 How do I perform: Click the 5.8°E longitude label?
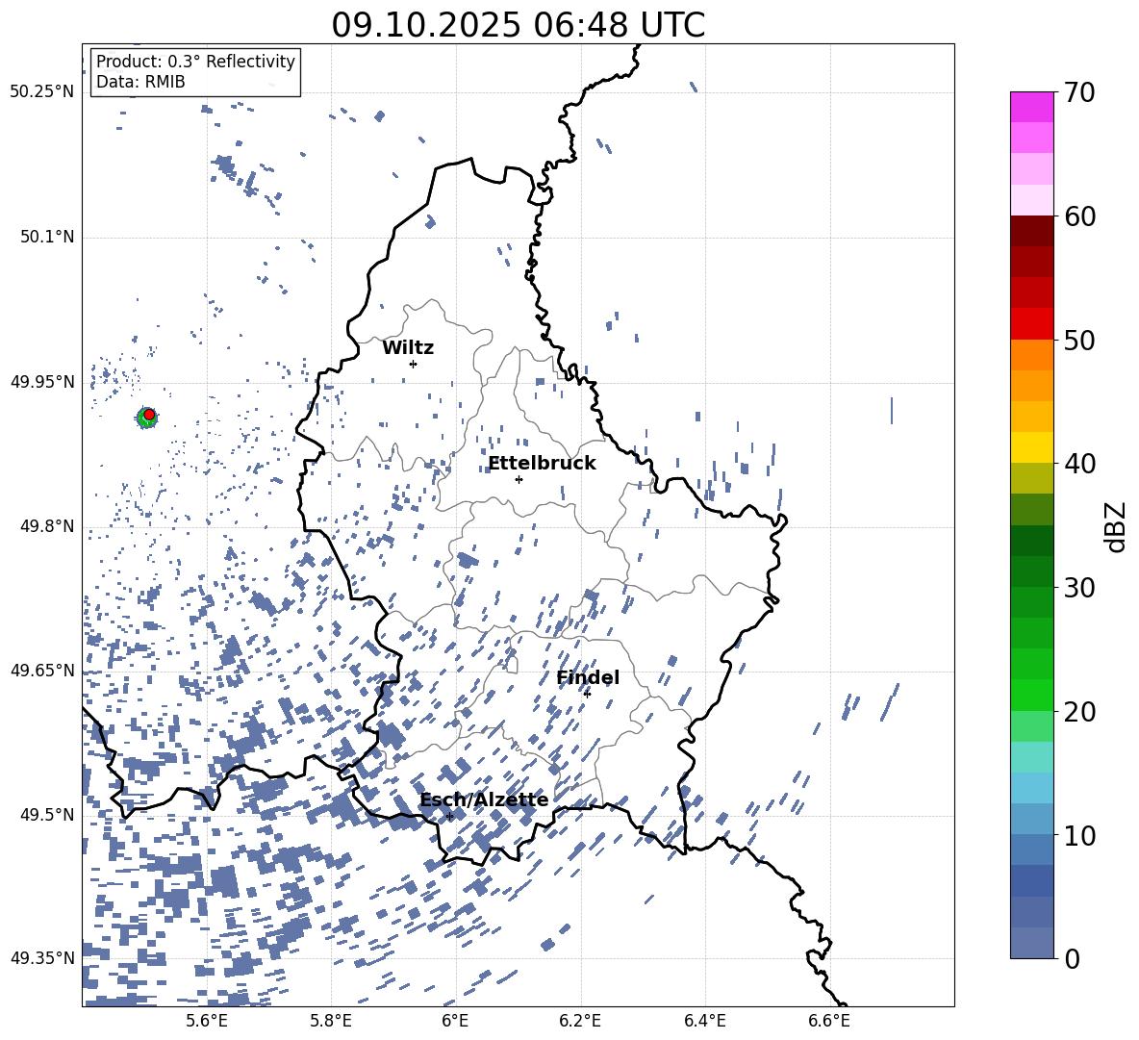point(331,1021)
